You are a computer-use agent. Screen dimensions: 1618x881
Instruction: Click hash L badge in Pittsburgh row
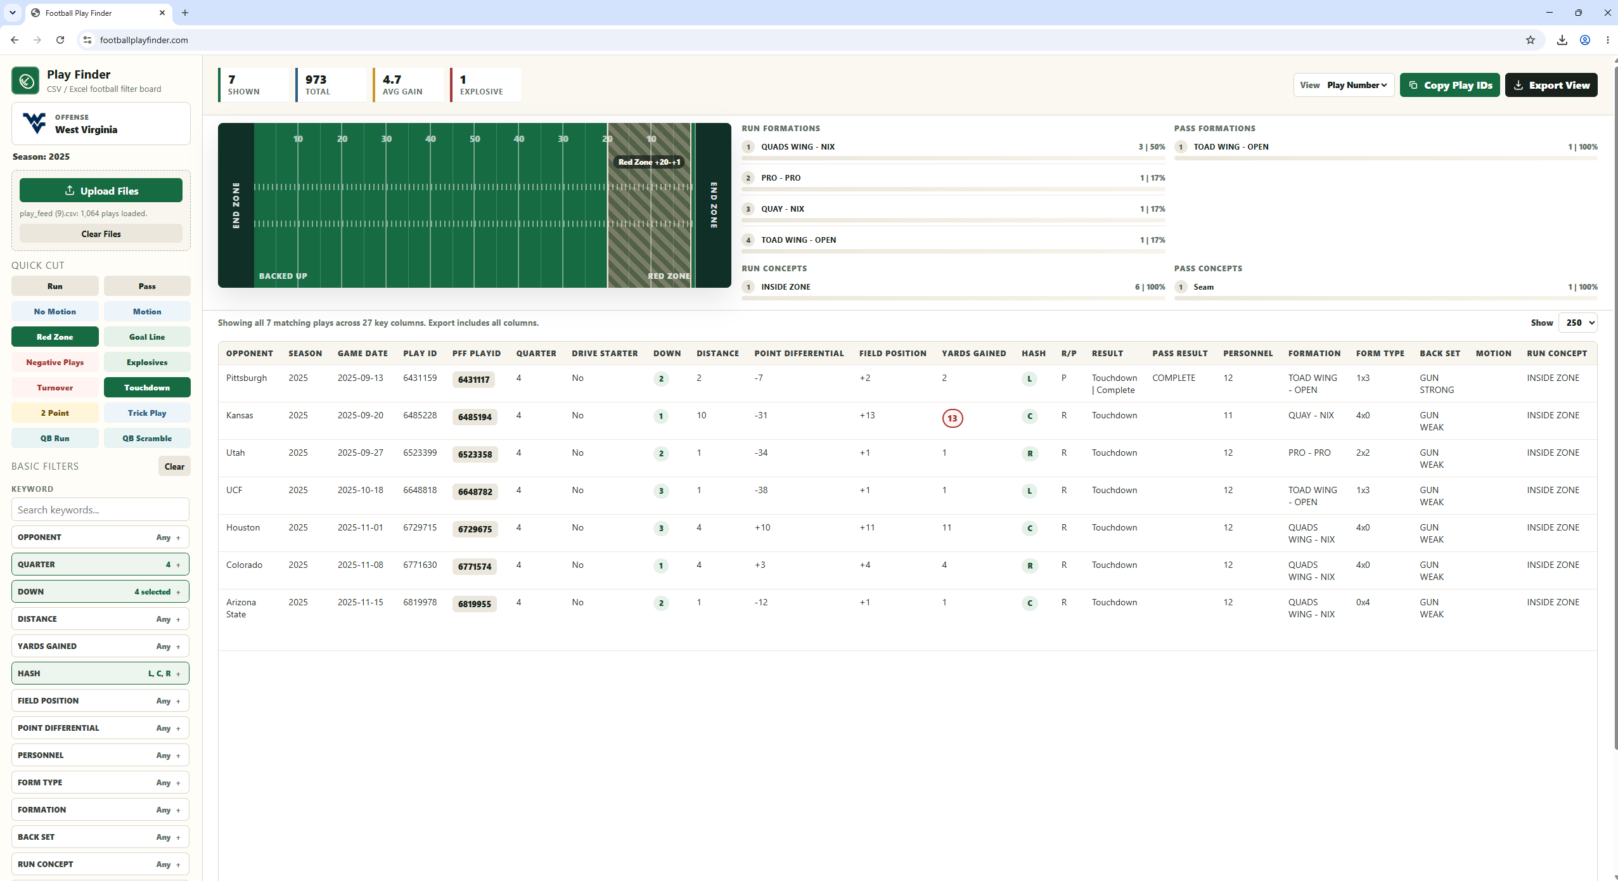[1029, 379]
